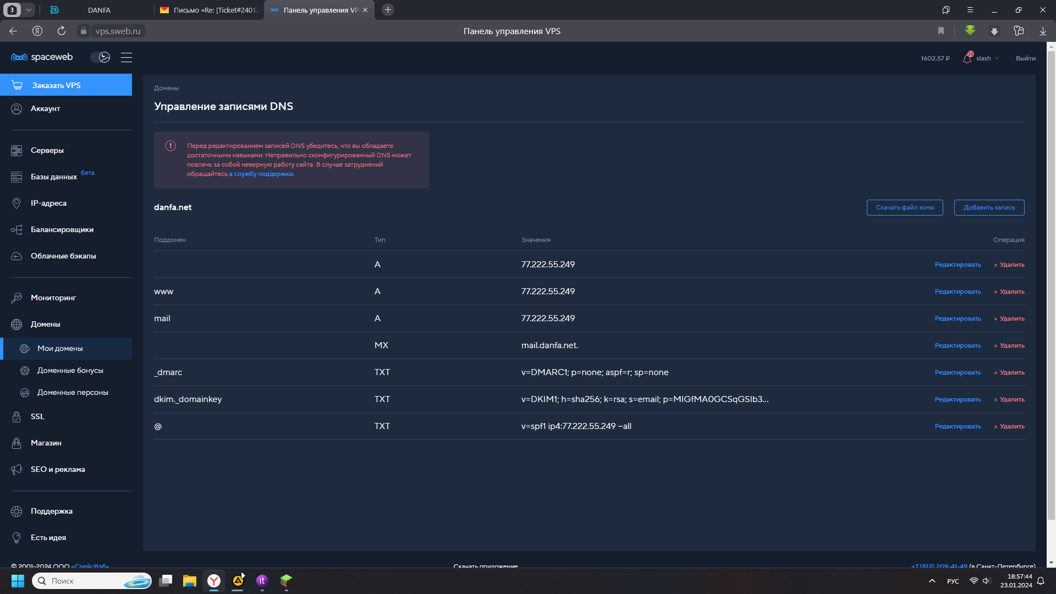Collapse sidebar with the hamburger menu icon
The image size is (1056, 594).
[127, 57]
